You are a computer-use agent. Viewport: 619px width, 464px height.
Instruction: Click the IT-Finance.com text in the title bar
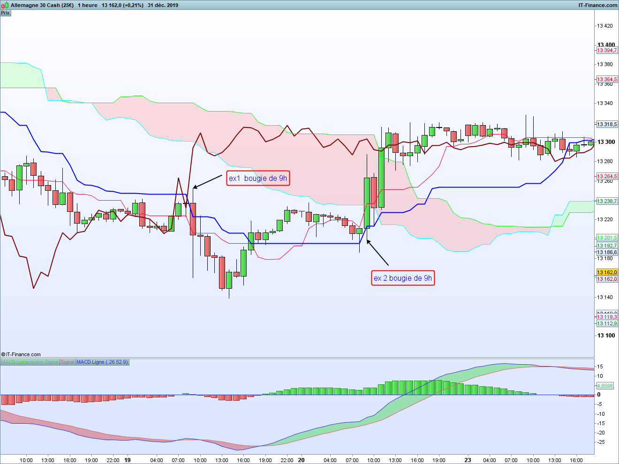598,5
